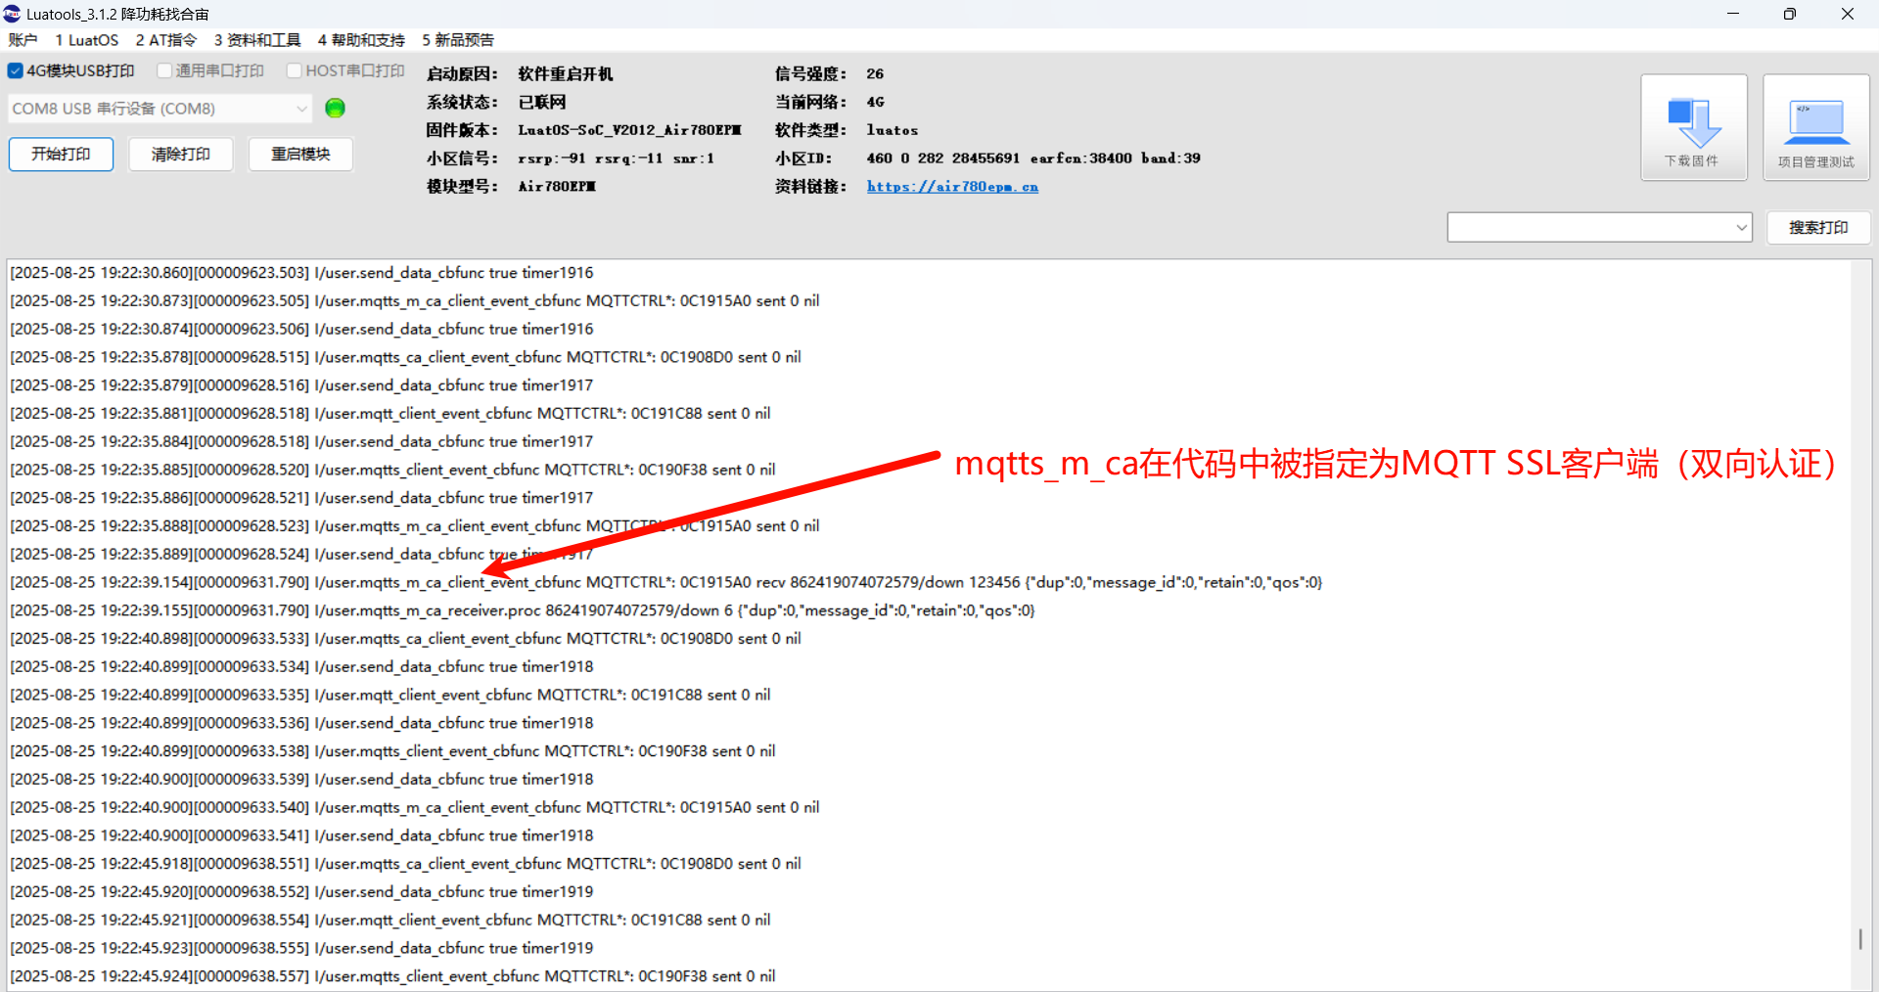
Task: Enable the 通用串口打印 checkbox
Action: tap(164, 70)
